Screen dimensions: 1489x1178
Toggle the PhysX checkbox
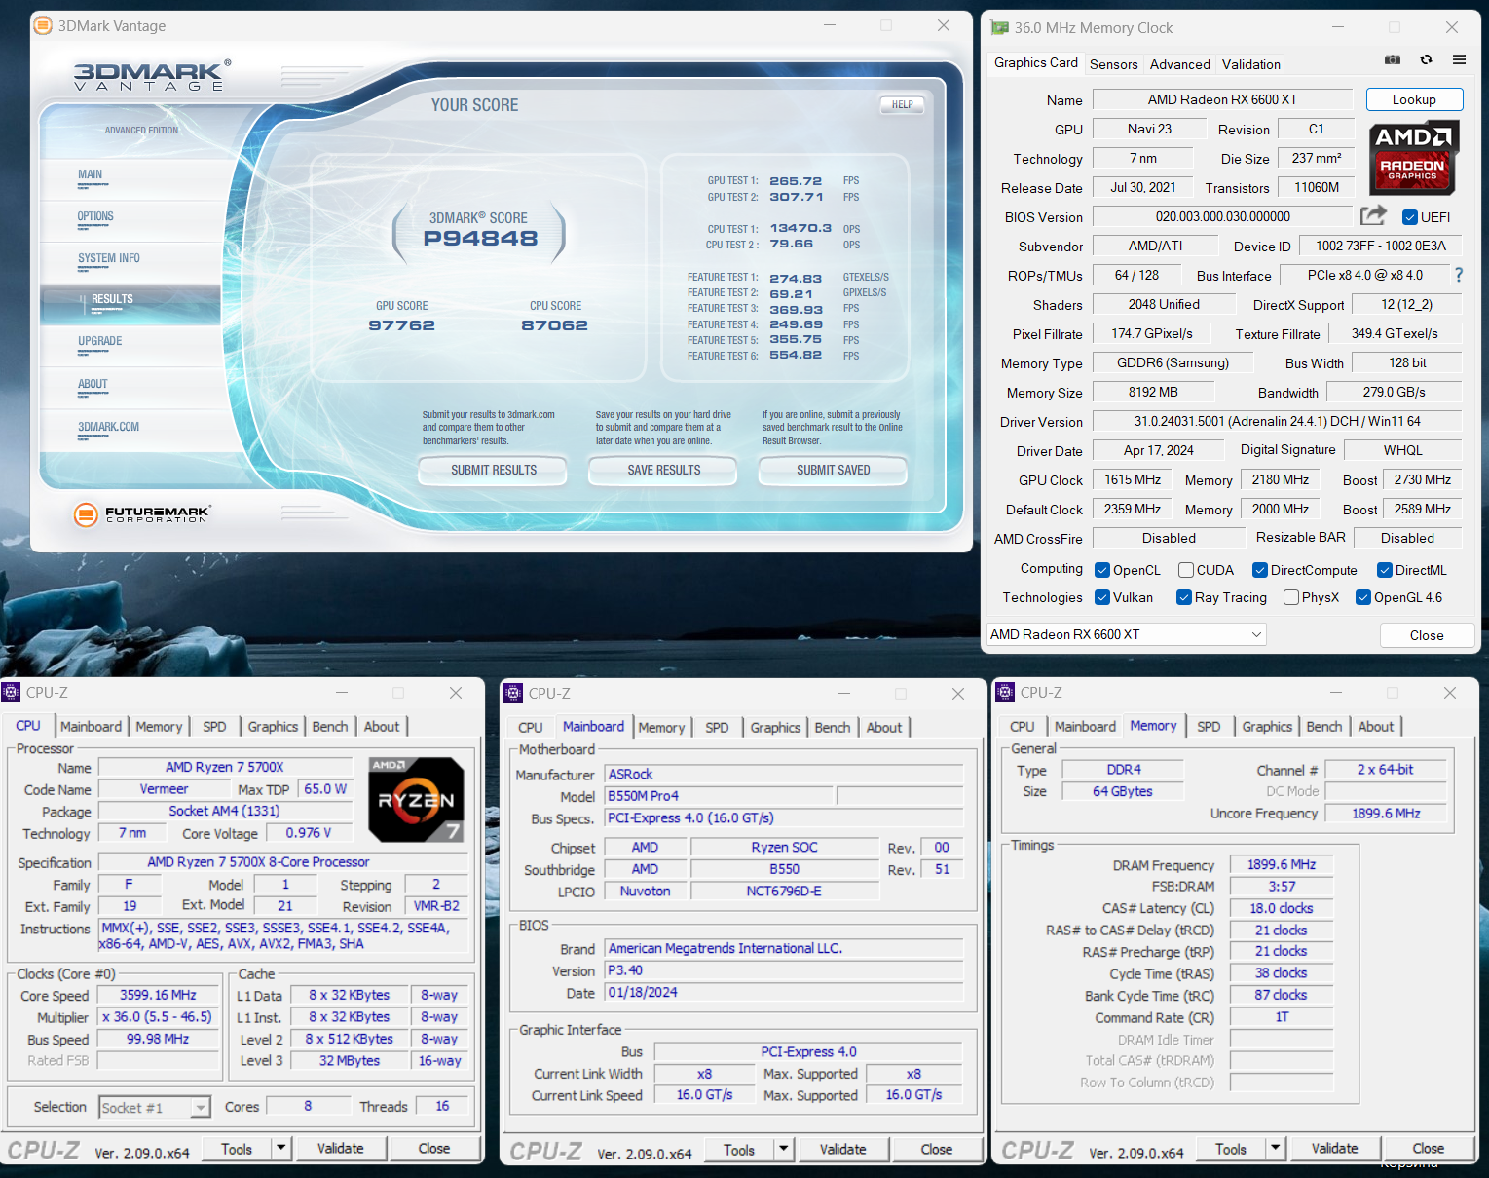(1291, 597)
